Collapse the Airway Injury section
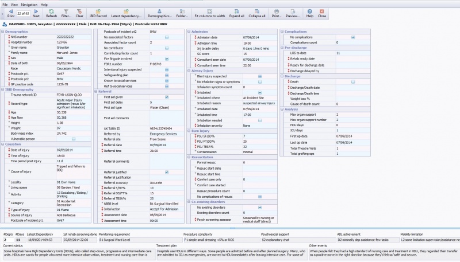The image size is (460, 262). pos(189,71)
